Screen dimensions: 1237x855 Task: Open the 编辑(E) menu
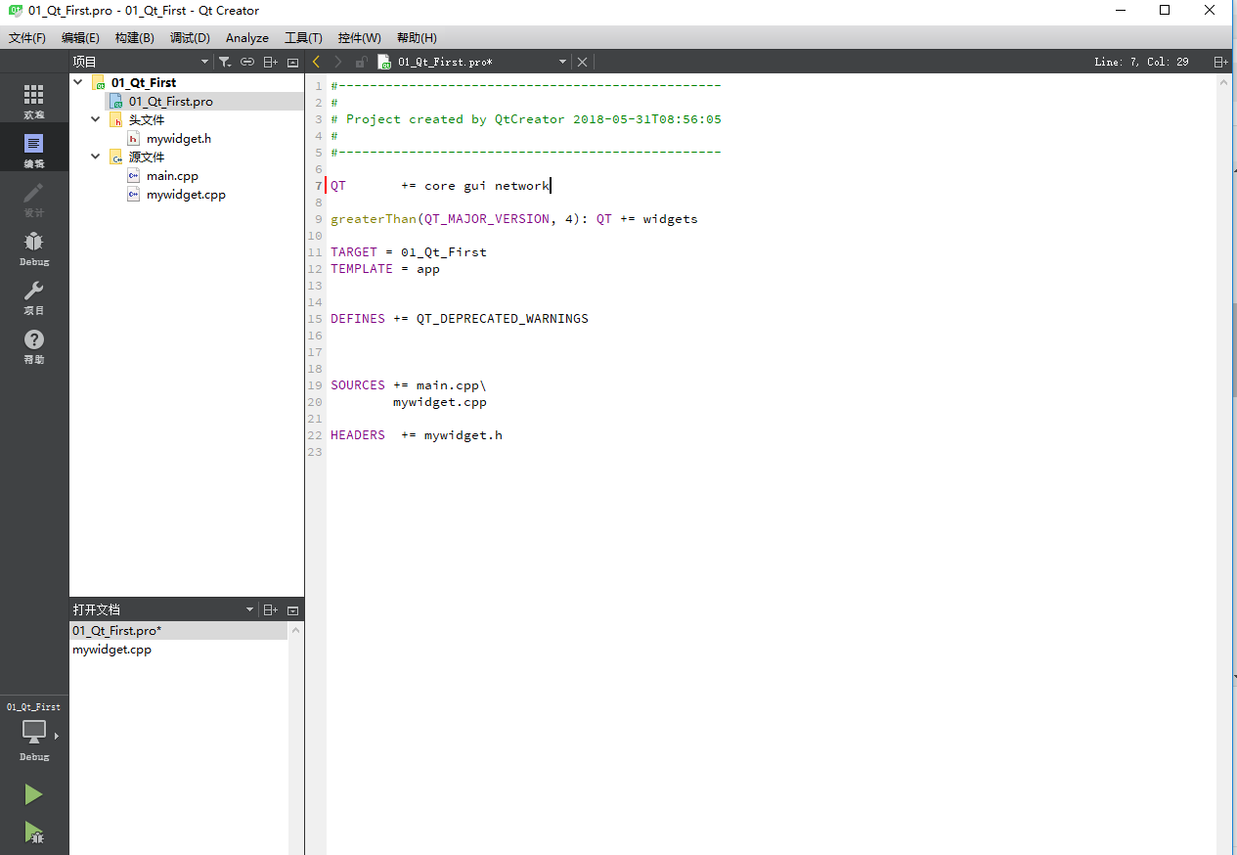80,38
